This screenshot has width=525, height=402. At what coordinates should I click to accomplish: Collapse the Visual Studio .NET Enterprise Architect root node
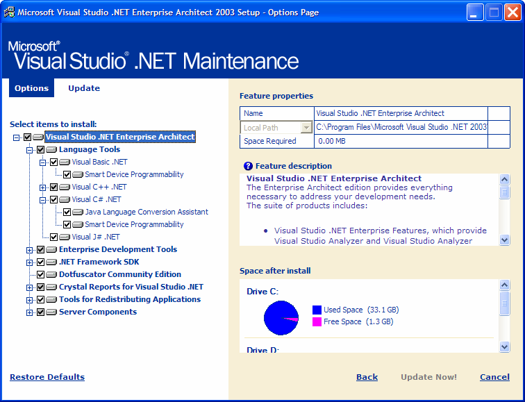[x=16, y=137]
